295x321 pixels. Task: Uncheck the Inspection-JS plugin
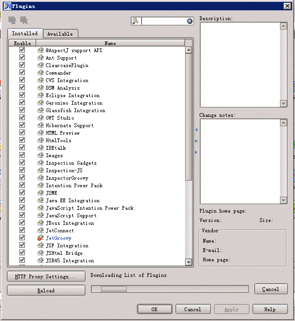[x=22, y=170]
